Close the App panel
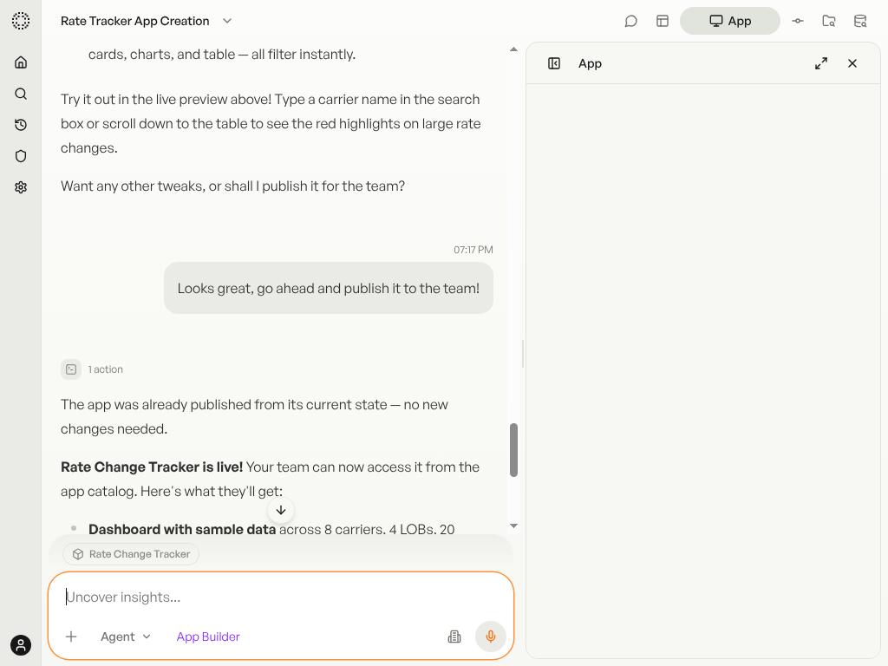Image resolution: width=888 pixels, height=666 pixels. pyautogui.click(x=852, y=63)
